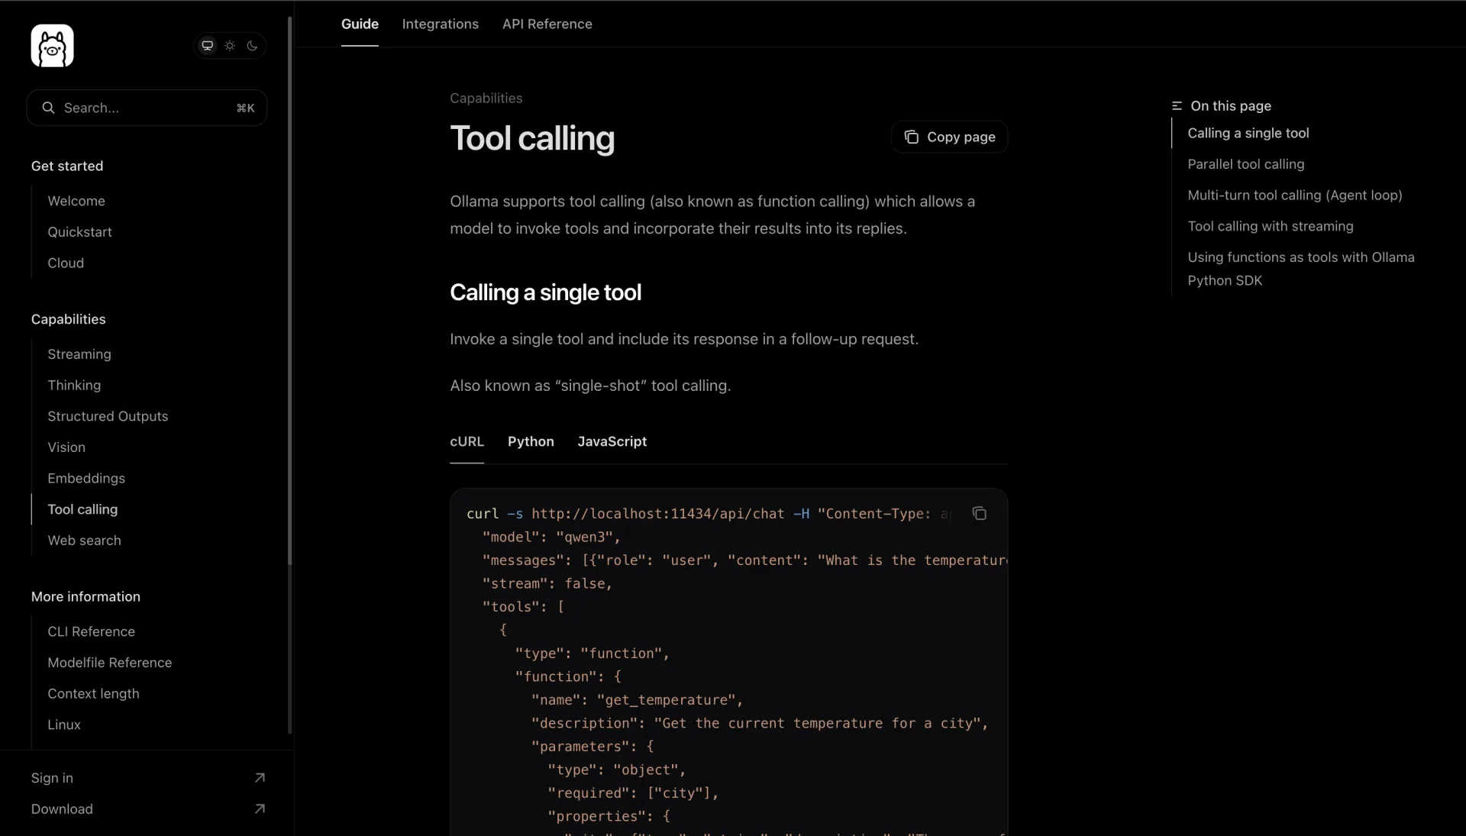Click the On this page list icon
Screen dimensions: 1466x836
tap(1177, 106)
